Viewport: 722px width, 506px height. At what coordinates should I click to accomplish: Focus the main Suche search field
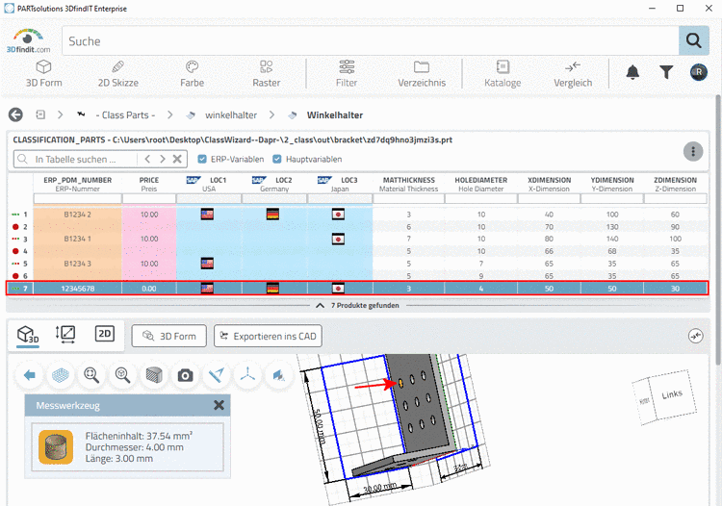pos(371,41)
